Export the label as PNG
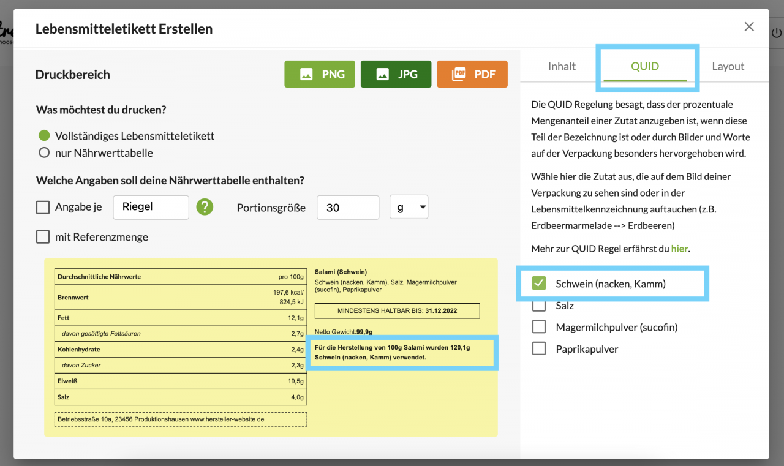This screenshot has width=784, height=466. tap(319, 73)
